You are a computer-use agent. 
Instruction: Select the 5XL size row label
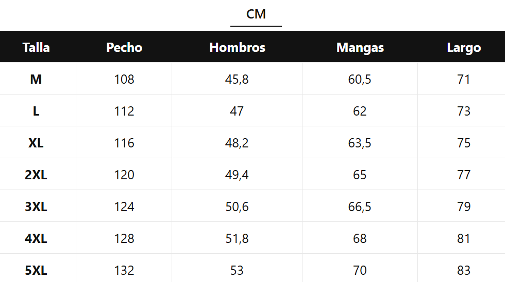point(36,271)
